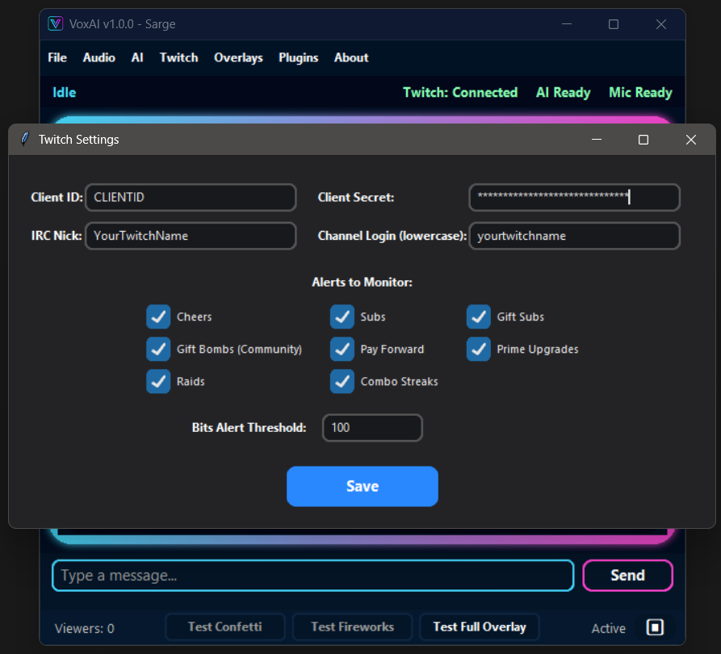Click the AI Ready status
721x654 pixels.
(x=564, y=92)
